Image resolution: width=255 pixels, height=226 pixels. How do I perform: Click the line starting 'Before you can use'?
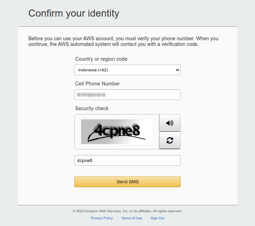point(123,38)
